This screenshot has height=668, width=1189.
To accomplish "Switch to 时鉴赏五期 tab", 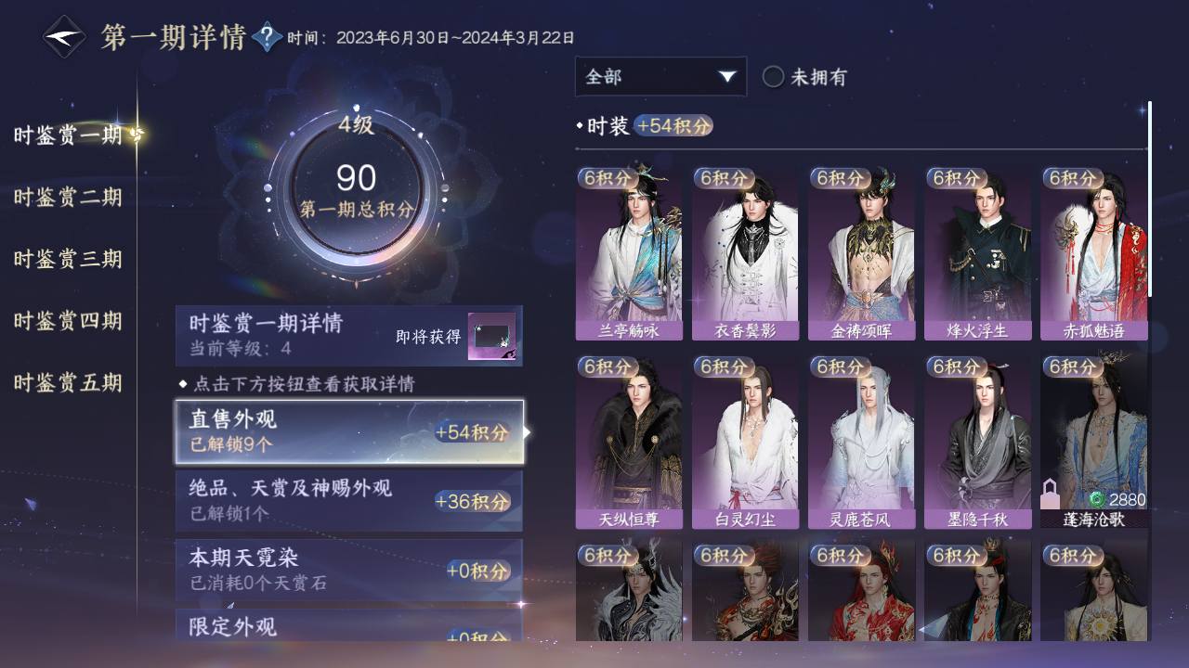I will (68, 382).
